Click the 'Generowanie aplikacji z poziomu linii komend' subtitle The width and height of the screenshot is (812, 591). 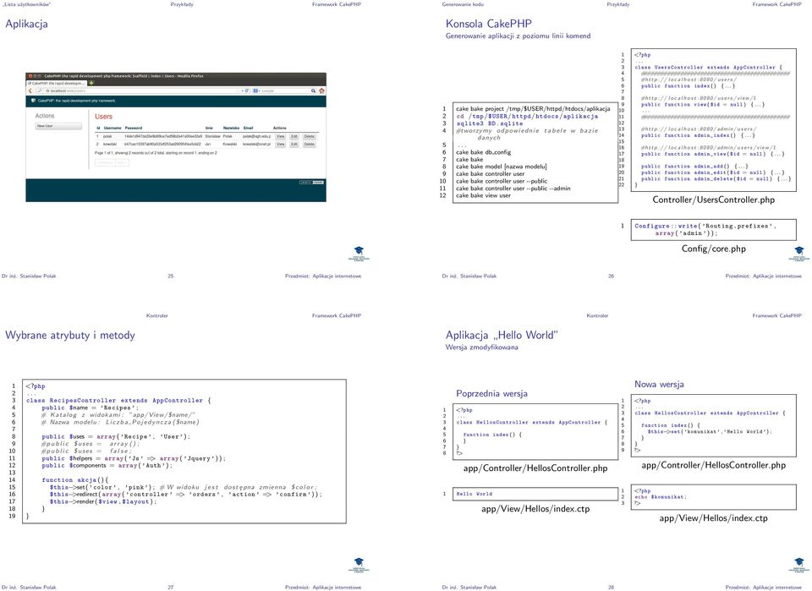518,36
